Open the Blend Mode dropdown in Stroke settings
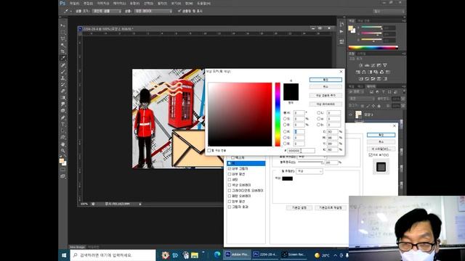Image resolution: width=465 pixels, height=261 pixels. (x=312, y=157)
